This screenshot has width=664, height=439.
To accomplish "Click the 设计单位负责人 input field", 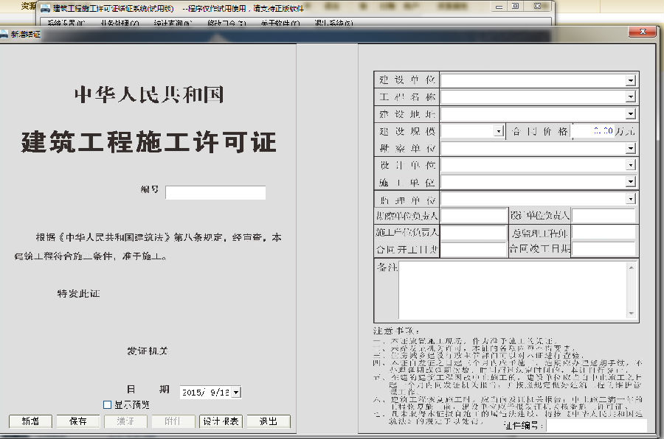I will 604,216.
